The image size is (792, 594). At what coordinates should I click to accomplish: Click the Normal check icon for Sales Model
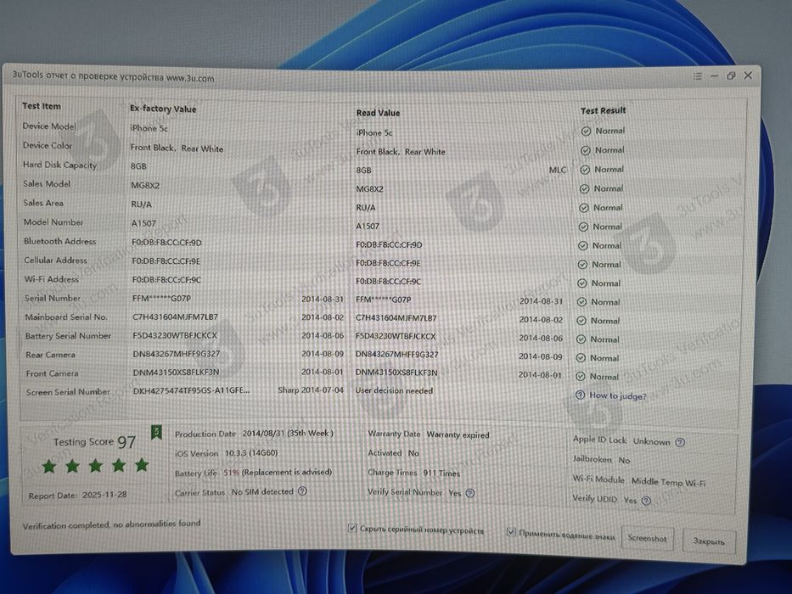click(x=584, y=189)
